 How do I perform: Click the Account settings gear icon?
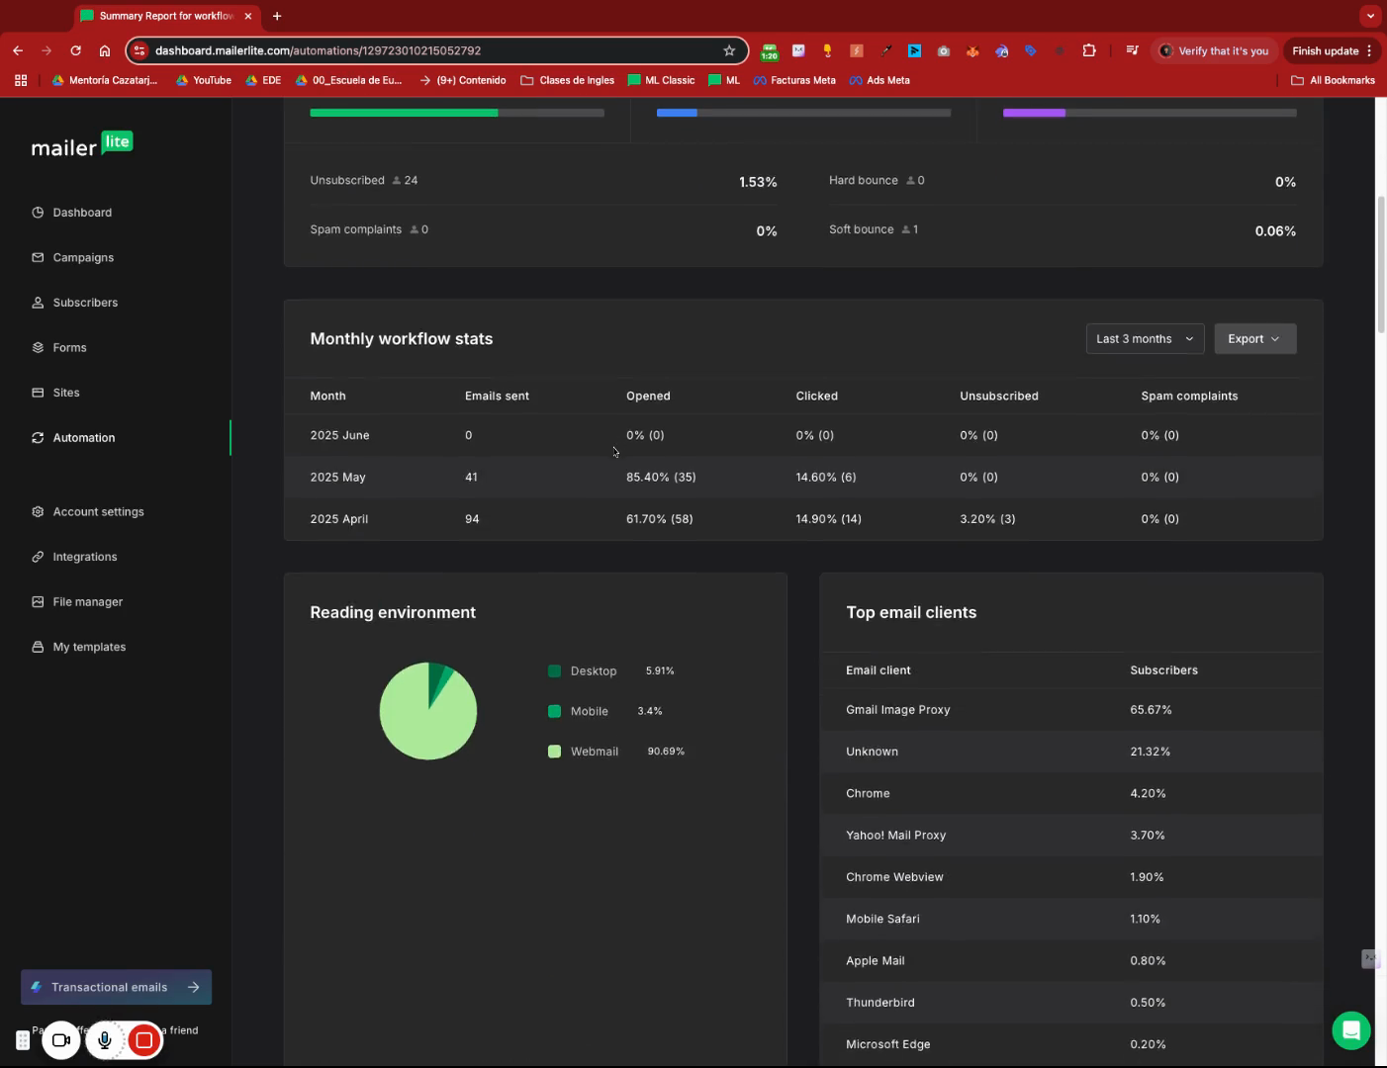[x=38, y=511]
